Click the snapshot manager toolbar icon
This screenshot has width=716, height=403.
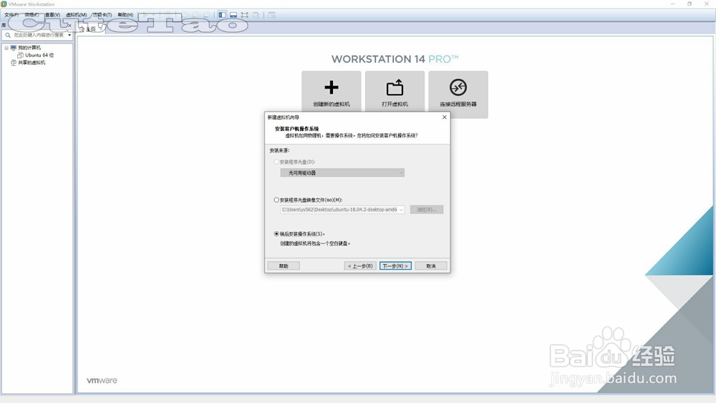click(206, 14)
